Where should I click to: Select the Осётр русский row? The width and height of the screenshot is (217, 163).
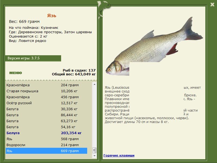pos(46,103)
